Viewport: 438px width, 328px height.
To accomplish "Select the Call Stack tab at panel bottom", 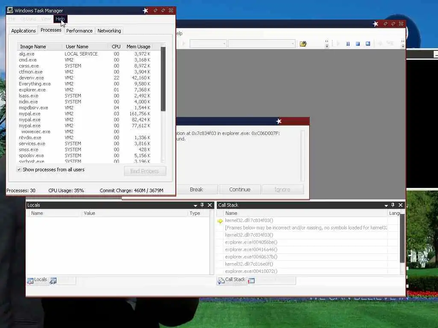I will tap(231, 280).
